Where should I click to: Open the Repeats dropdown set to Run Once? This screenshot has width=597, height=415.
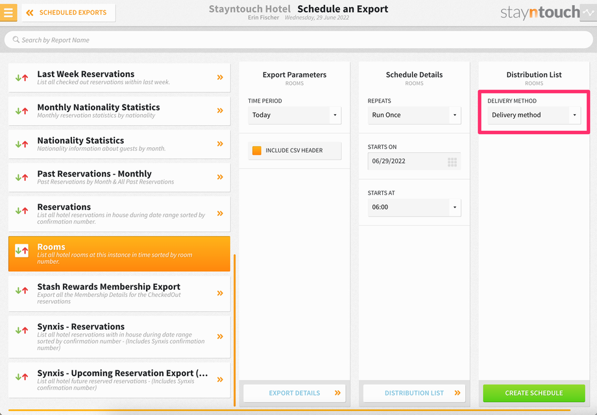pos(414,115)
